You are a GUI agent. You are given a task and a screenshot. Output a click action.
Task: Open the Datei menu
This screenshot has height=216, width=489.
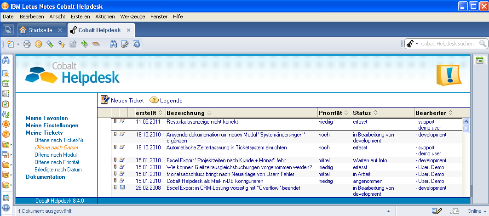9,17
